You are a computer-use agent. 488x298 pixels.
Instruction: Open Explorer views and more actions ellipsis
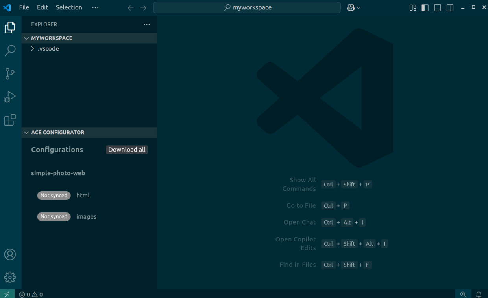tap(147, 24)
